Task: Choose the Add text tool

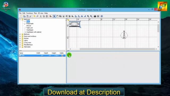Action: click(73, 16)
